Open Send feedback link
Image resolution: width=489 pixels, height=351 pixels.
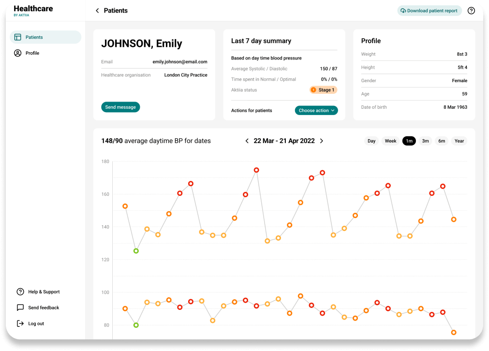[x=44, y=307]
